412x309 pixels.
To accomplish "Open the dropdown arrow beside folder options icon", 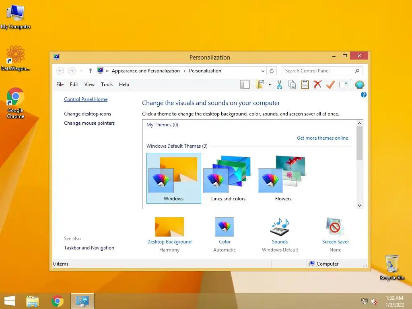I will (x=270, y=84).
